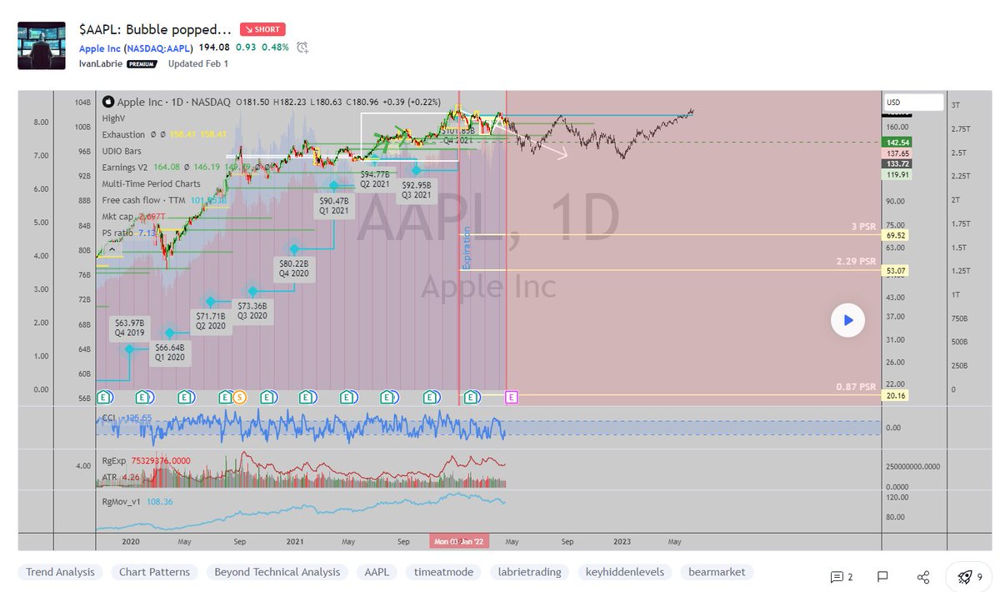Bookmark this idea with the flag icon
The height and width of the screenshot is (592, 1000).
pyautogui.click(x=882, y=577)
